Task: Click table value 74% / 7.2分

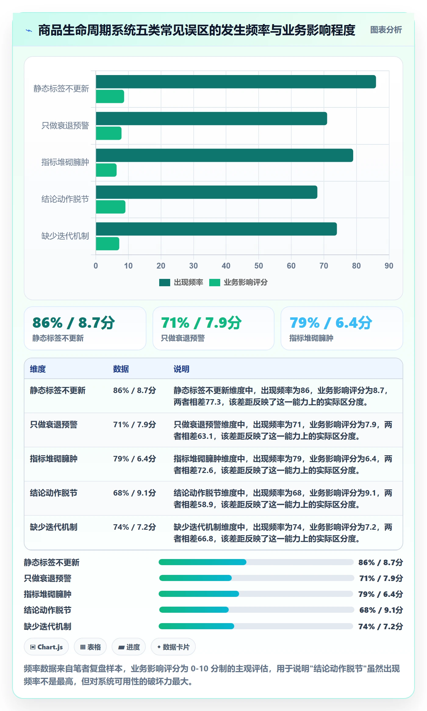Action: click(135, 527)
